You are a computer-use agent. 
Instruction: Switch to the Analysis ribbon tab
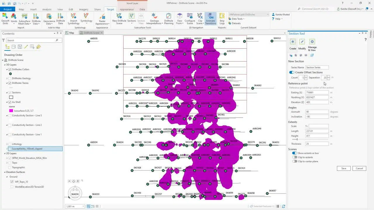47,9
